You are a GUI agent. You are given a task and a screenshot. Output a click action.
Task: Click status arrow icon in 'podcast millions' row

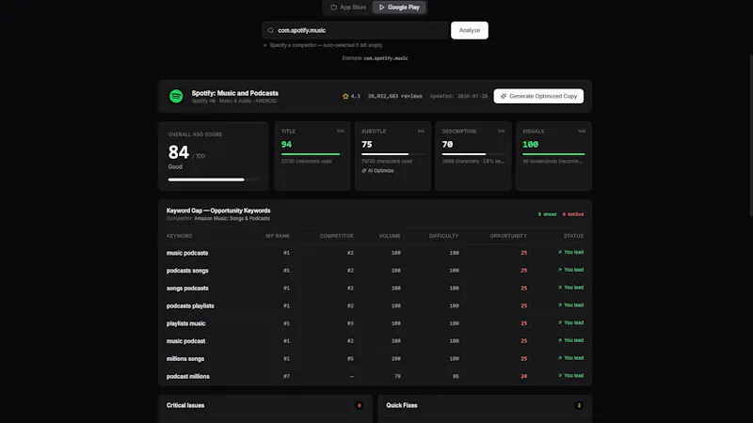(559, 375)
